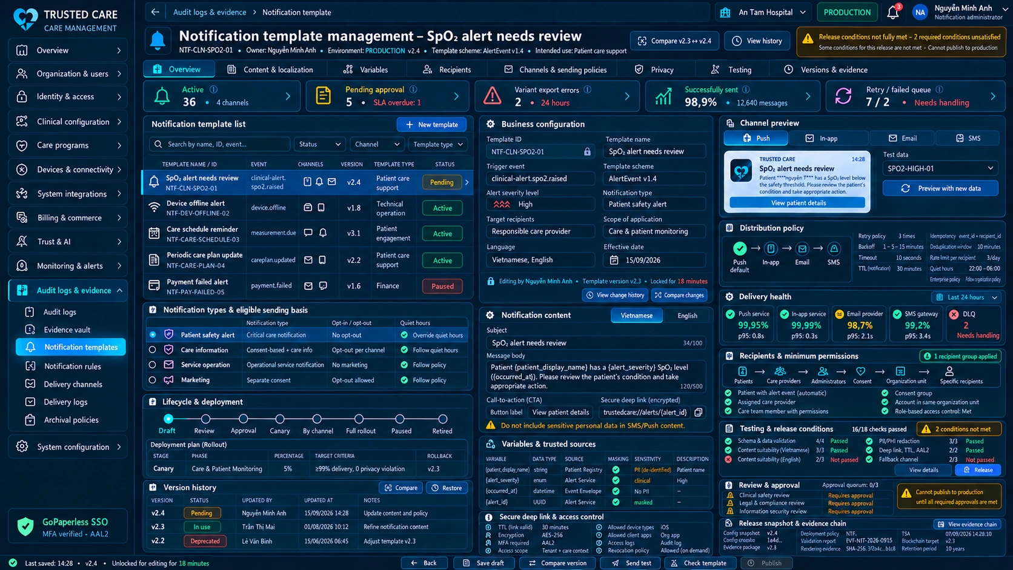
Task: Select the SMS channel preview tab
Action: [968, 138]
